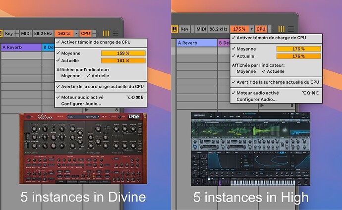
Task: Toggle Avertir de la surcharge in 176 % menu
Action: pyautogui.click(x=276, y=82)
